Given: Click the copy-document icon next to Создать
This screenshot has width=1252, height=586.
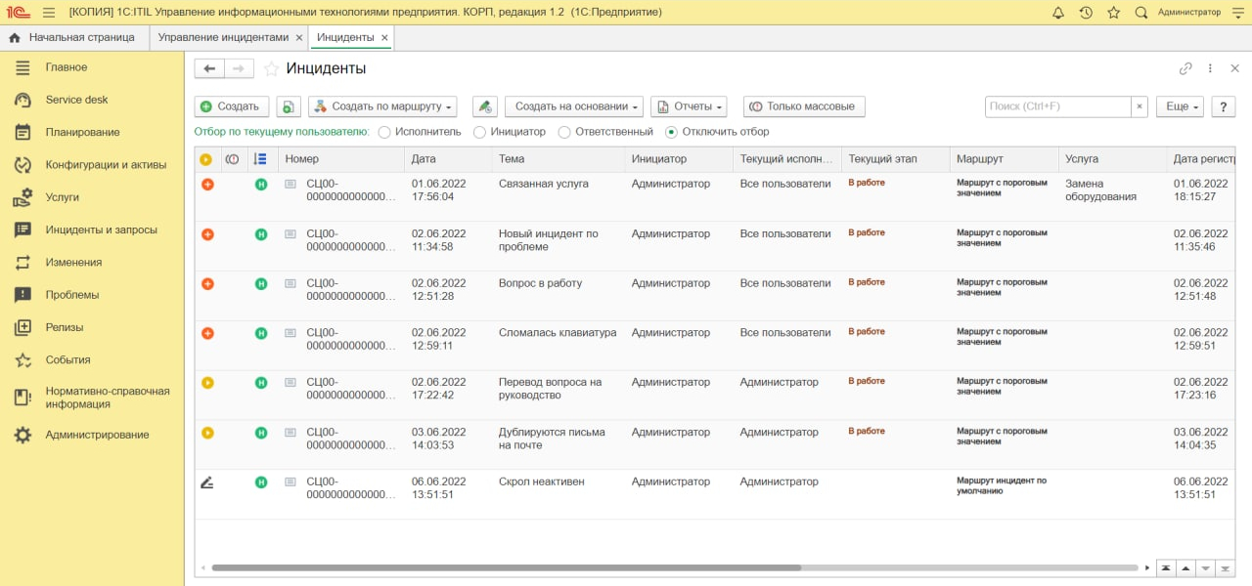Looking at the screenshot, I should [289, 106].
